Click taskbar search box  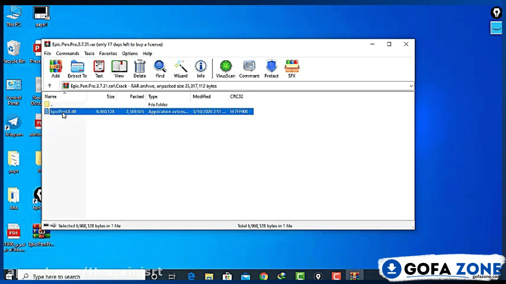[x=81, y=276]
